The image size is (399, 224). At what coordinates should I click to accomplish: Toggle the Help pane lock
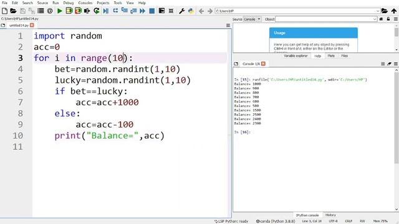click(x=388, y=19)
